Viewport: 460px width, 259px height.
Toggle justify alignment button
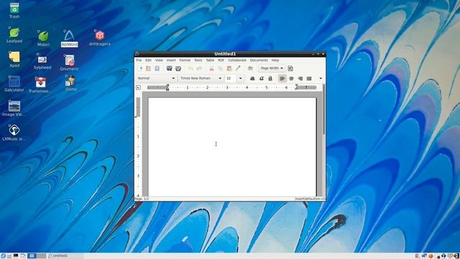click(x=309, y=78)
